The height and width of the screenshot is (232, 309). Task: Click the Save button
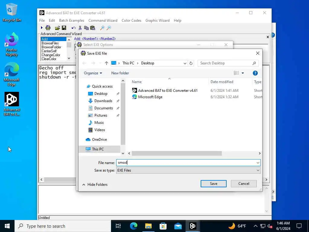(x=214, y=184)
